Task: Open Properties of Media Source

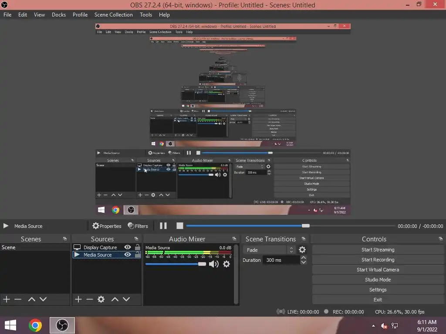Action: pyautogui.click(x=107, y=226)
